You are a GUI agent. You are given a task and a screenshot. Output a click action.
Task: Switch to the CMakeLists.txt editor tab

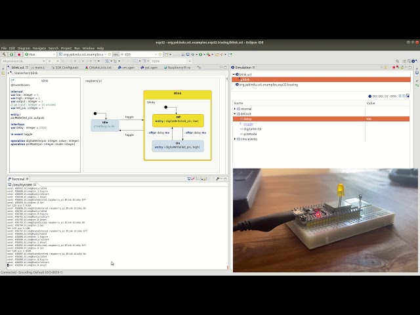click(98, 68)
